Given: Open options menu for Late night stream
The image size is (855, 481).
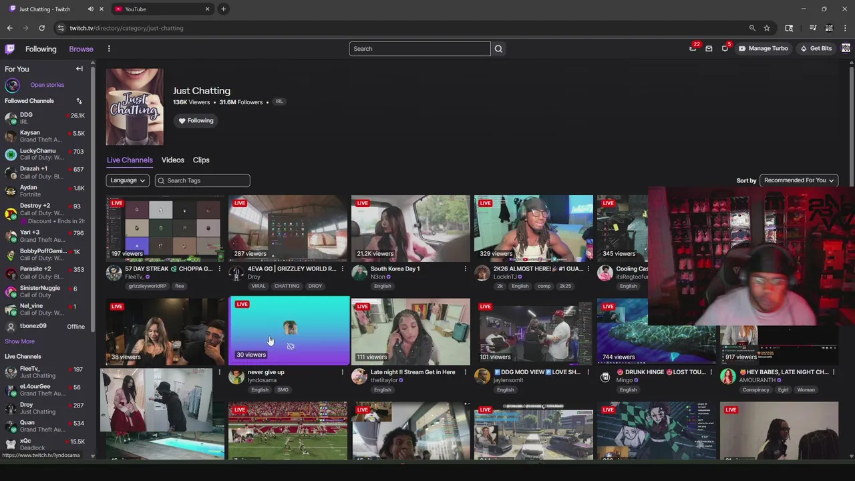Looking at the screenshot, I should click(x=465, y=372).
